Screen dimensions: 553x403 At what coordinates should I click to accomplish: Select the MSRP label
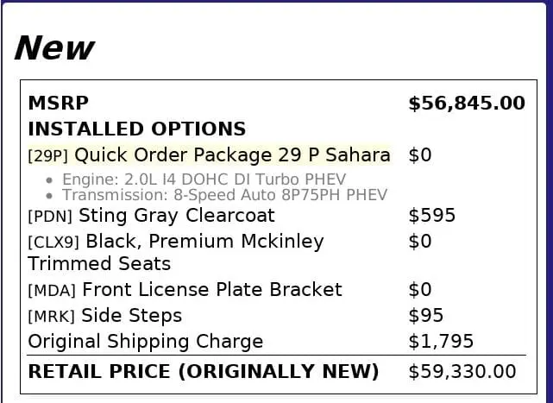pyautogui.click(x=58, y=104)
